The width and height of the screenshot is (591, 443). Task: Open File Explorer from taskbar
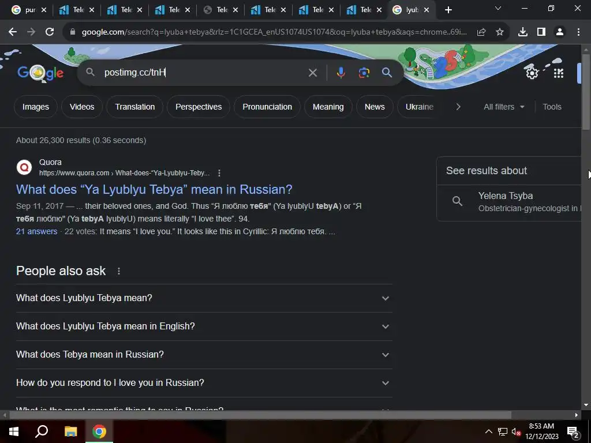70,431
